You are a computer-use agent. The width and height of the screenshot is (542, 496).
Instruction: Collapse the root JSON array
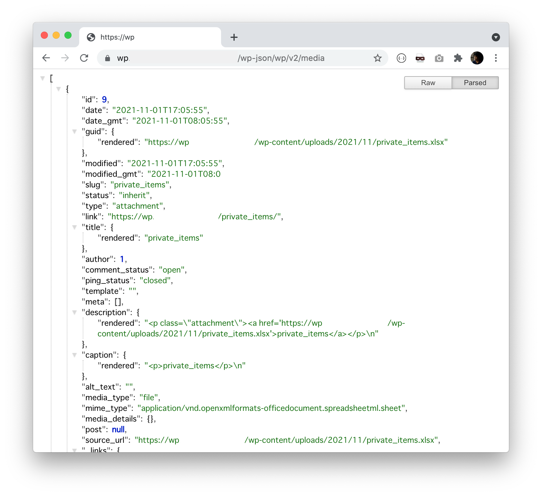43,78
